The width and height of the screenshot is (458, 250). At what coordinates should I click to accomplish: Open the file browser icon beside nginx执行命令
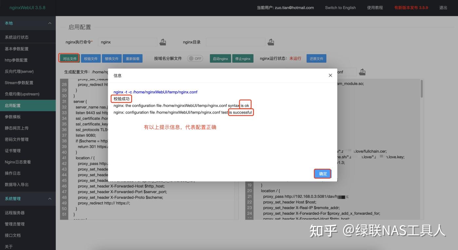(x=163, y=42)
